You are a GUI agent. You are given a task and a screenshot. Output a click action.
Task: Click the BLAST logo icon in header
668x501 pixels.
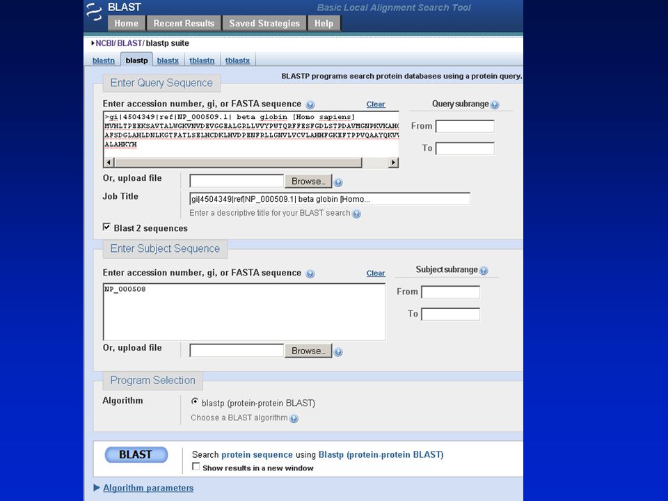[x=94, y=13]
